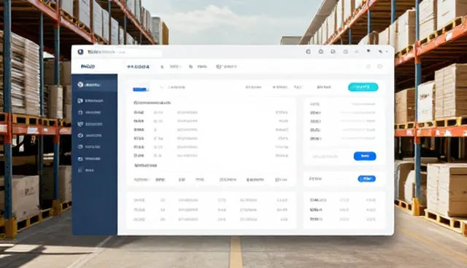Click the teal pill button in the content header
This screenshot has height=268, width=467.
[363, 87]
